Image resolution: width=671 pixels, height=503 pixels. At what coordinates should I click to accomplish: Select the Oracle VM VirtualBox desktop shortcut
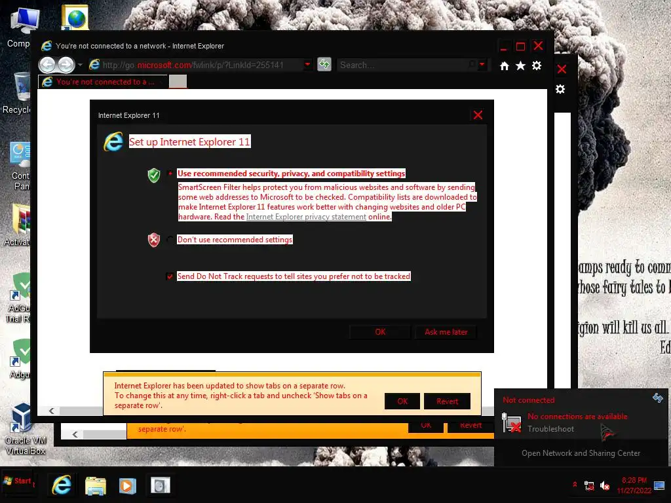tap(25, 429)
